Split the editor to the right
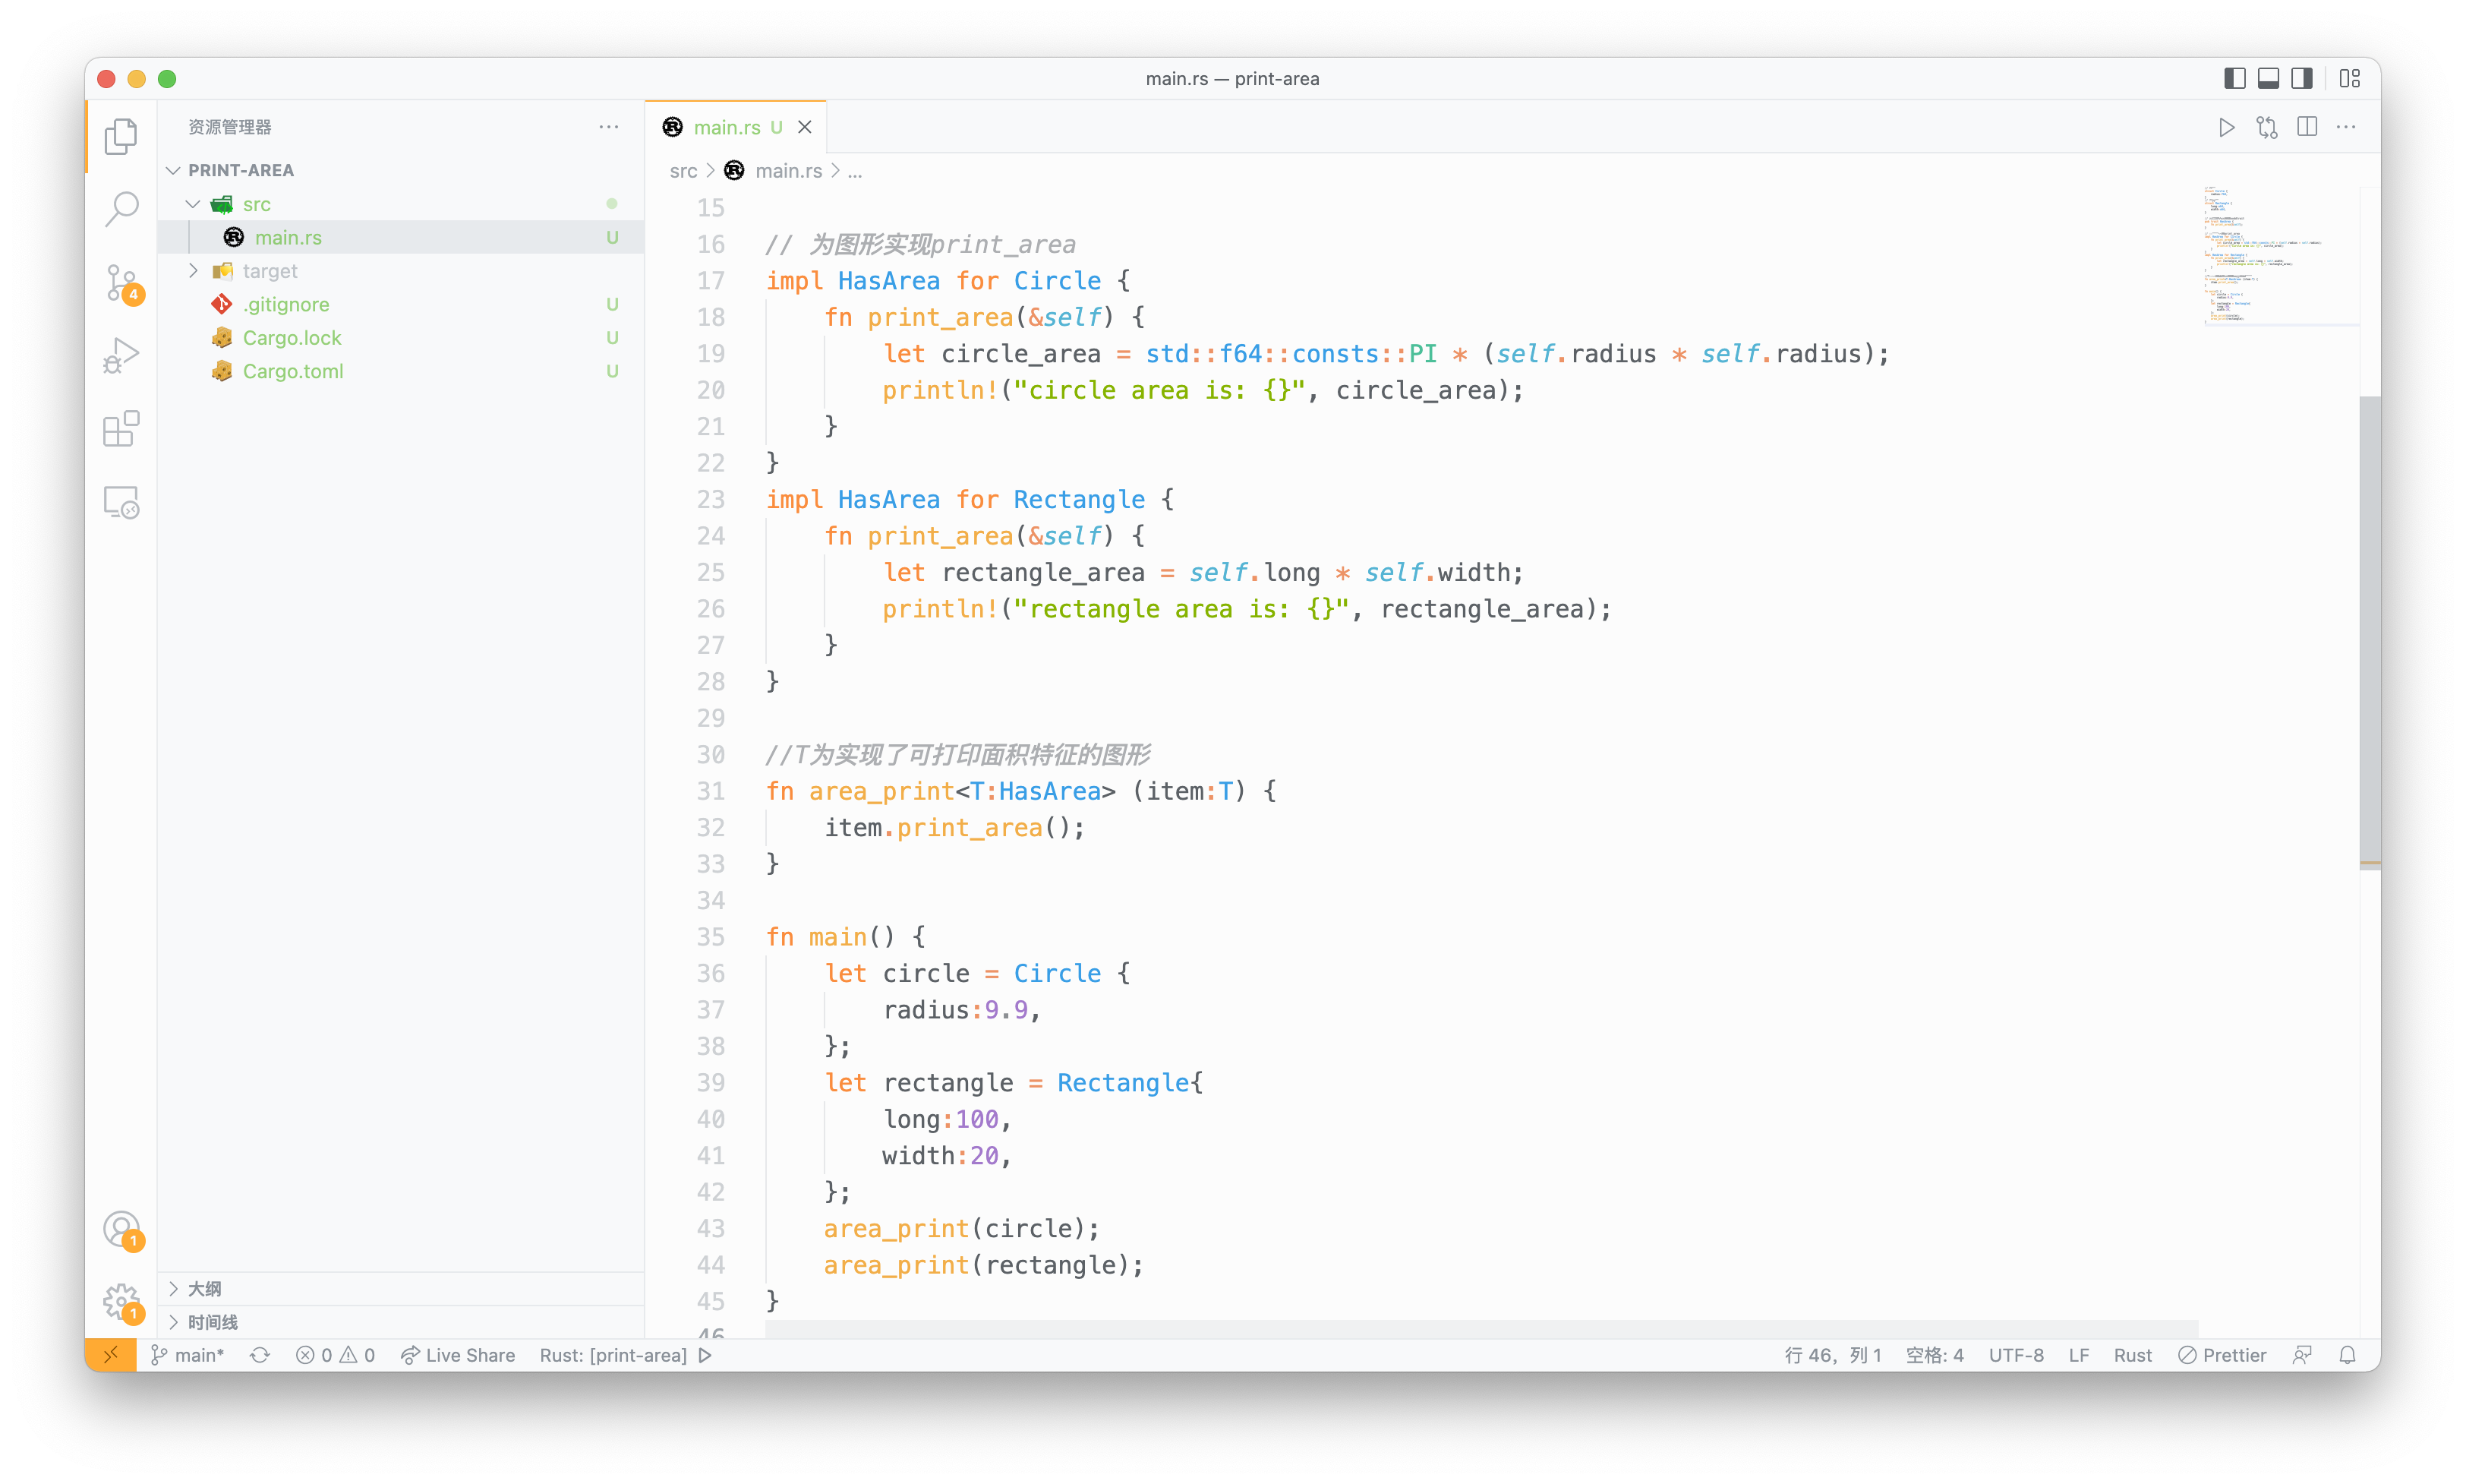Screen dimensions: 2466x1484 tap(2307, 127)
